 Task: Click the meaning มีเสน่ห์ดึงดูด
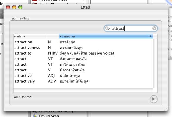coord(70,76)
